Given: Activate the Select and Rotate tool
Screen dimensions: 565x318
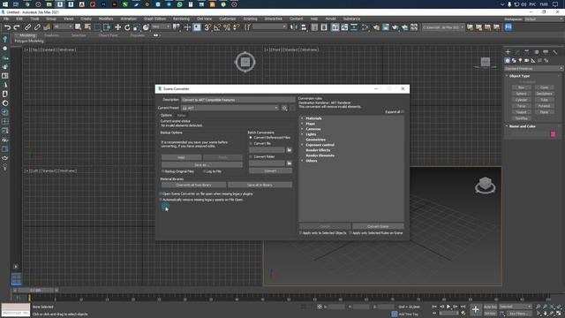Looking at the screenshot, I should click(127, 27).
